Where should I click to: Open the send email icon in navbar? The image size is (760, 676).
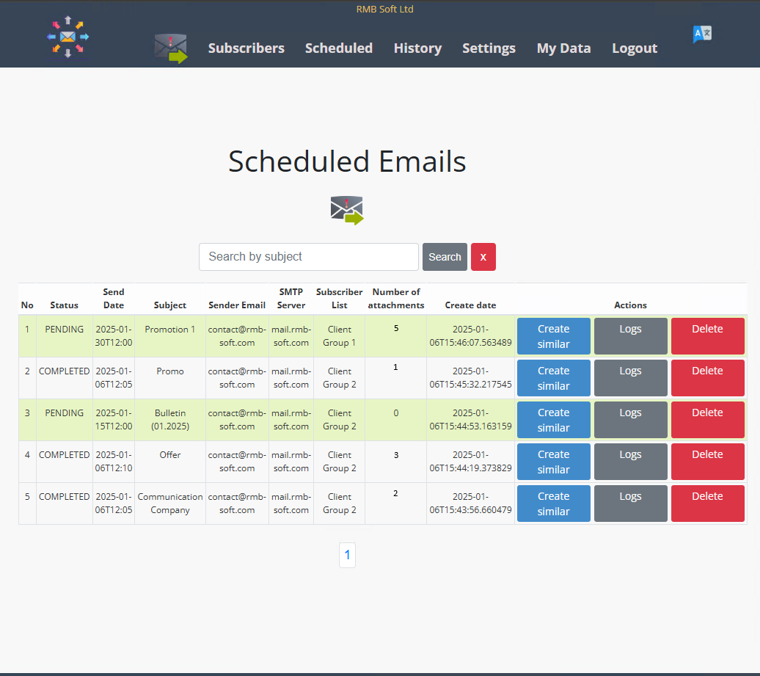tap(171, 48)
